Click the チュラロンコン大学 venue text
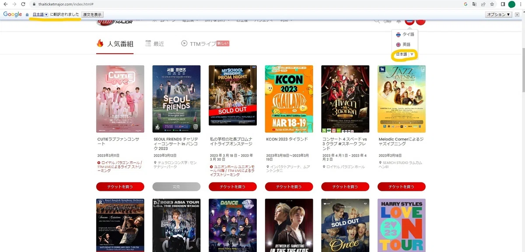Image resolution: width=525 pixels, height=252 pixels. (x=175, y=164)
